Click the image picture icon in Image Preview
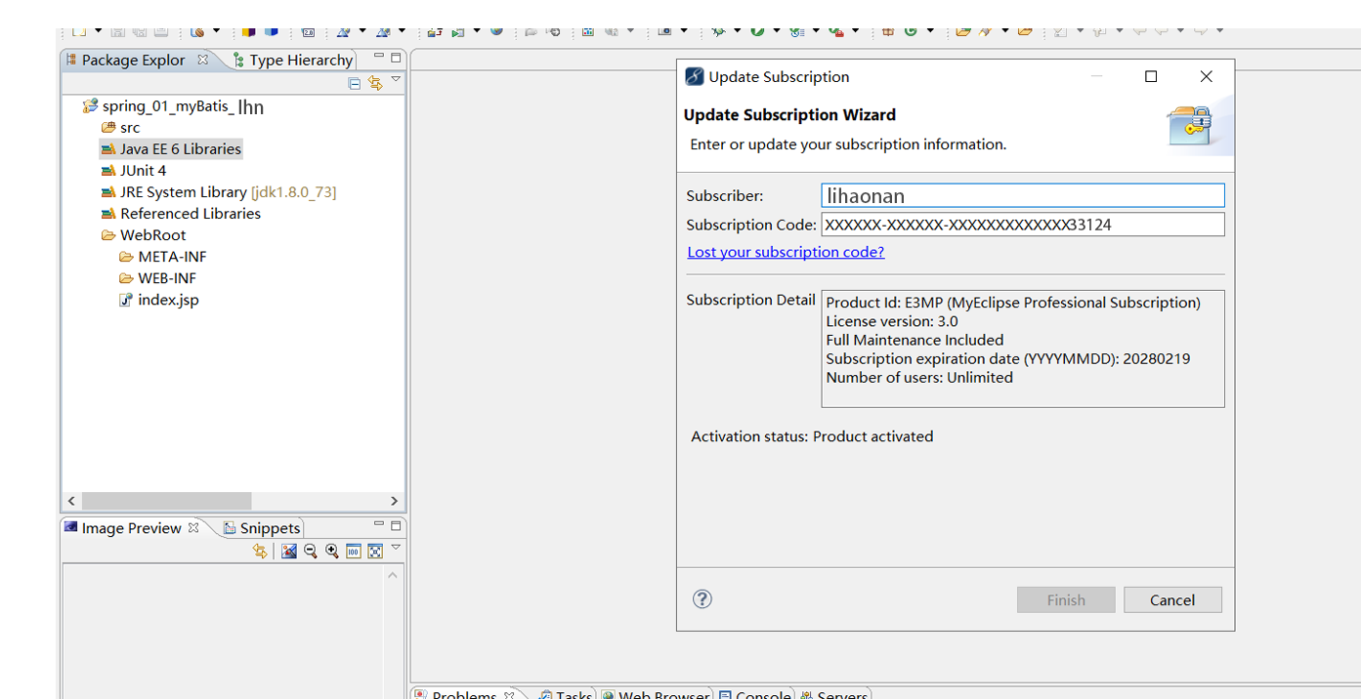The height and width of the screenshot is (699, 1361). click(x=289, y=552)
